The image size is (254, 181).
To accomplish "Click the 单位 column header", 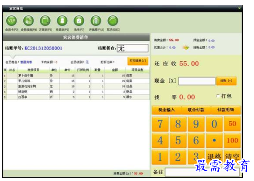I will pyautogui.click(x=54, y=70).
